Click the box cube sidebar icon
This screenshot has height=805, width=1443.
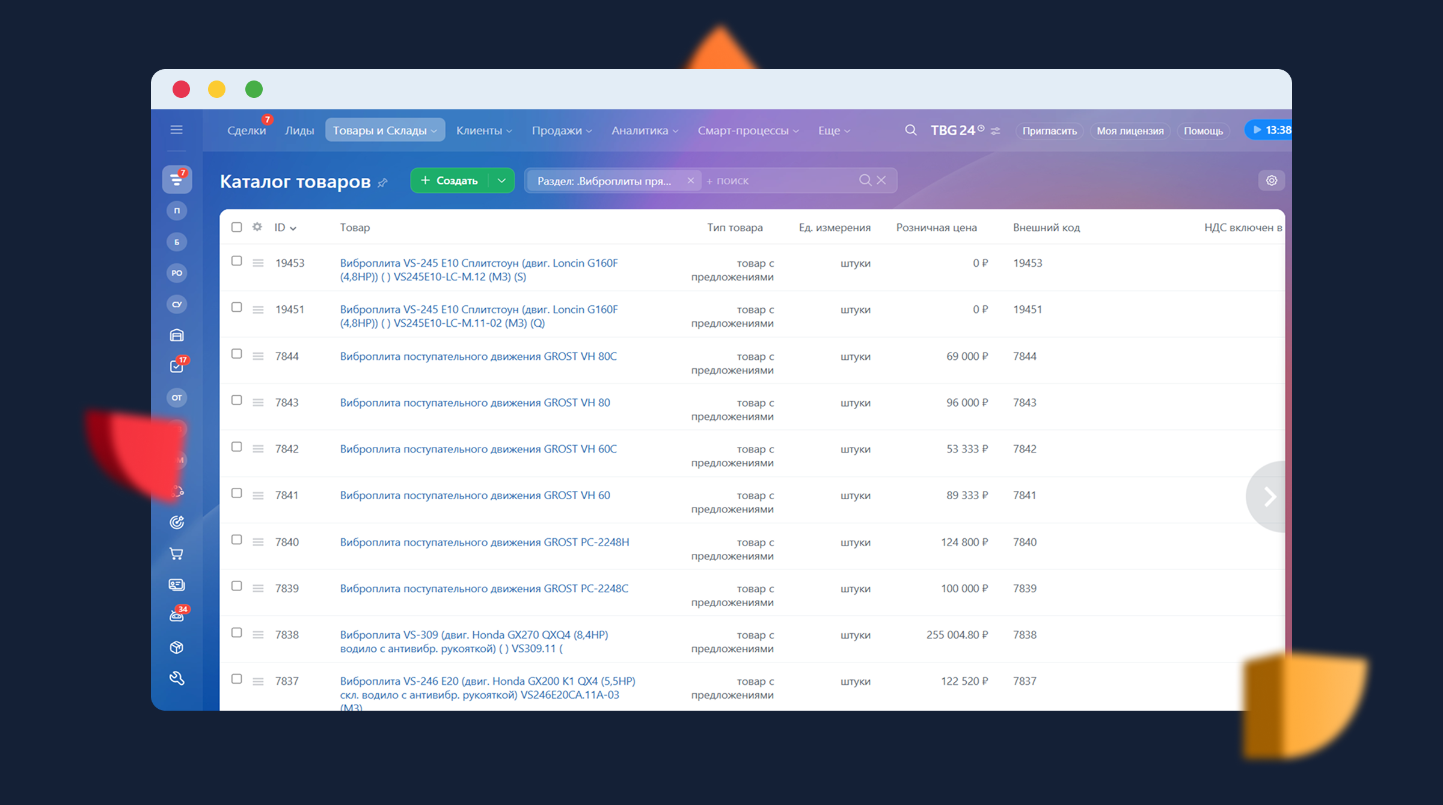coord(176,647)
